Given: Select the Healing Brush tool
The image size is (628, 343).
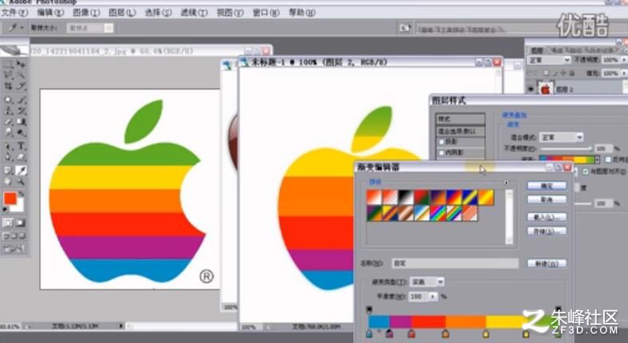Looking at the screenshot, I should (8, 100).
